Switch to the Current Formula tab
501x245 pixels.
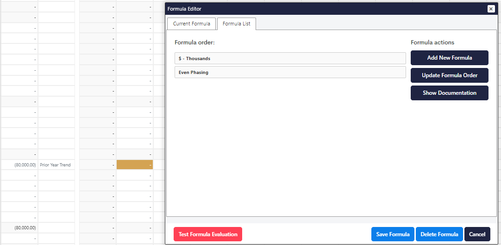coord(191,24)
